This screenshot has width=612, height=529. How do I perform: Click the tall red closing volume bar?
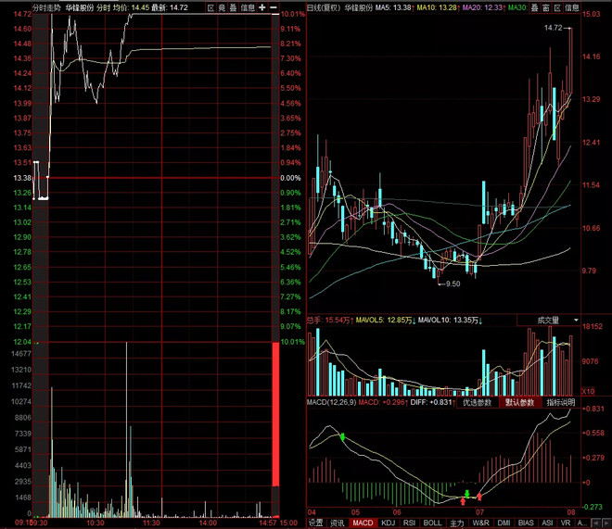pos(275,414)
